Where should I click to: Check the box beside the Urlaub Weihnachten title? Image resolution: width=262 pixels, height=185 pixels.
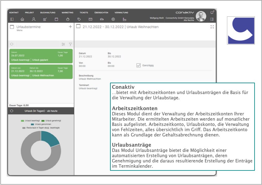tap(78, 27)
